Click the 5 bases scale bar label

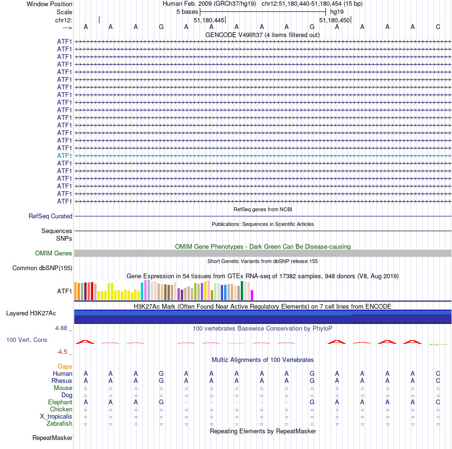[x=187, y=12]
